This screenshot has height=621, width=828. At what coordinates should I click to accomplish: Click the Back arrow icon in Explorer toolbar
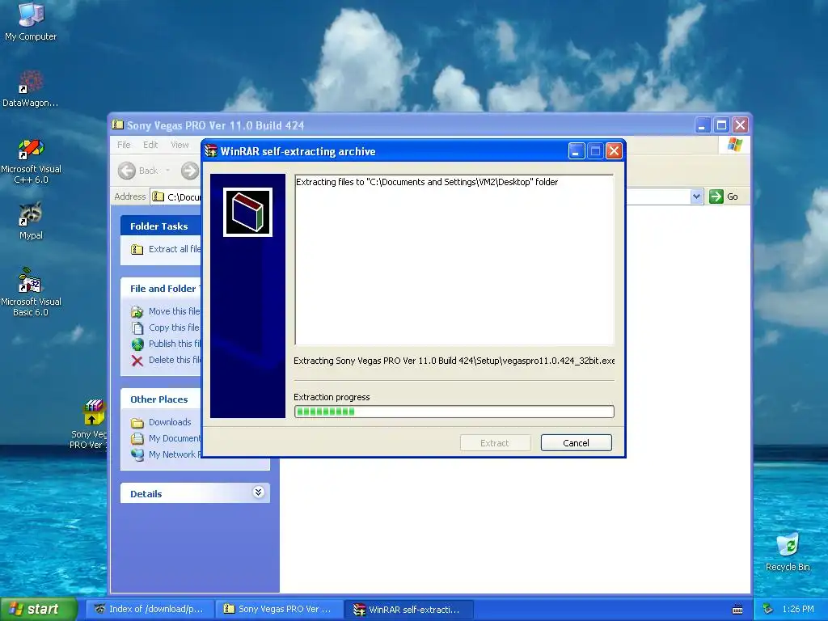tap(127, 171)
